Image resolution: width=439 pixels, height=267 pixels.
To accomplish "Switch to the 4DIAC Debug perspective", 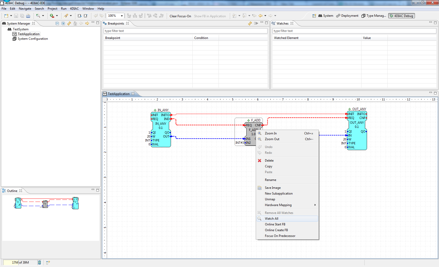I will (x=401, y=16).
